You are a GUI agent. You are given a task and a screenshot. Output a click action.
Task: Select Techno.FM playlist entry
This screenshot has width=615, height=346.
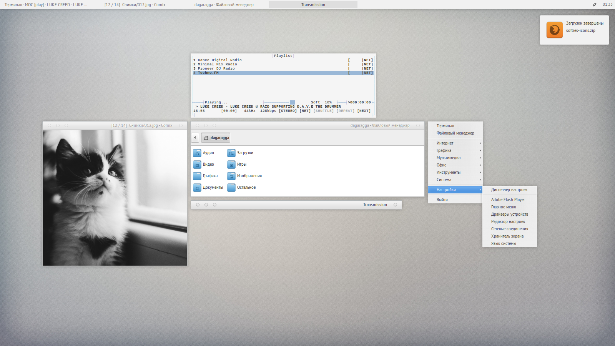coord(283,73)
